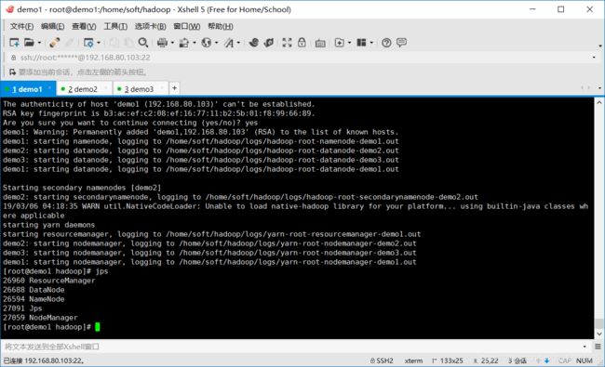The image size is (605, 367).
Task: Expand the Properties icon dropdown arrow
Action: click(x=99, y=43)
